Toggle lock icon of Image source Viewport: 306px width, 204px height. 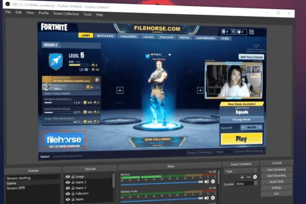pos(73,177)
